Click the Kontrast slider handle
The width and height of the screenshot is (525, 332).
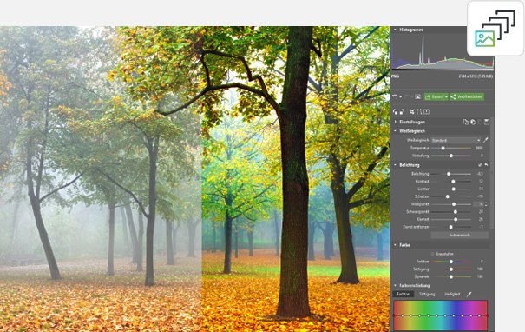coord(453,182)
